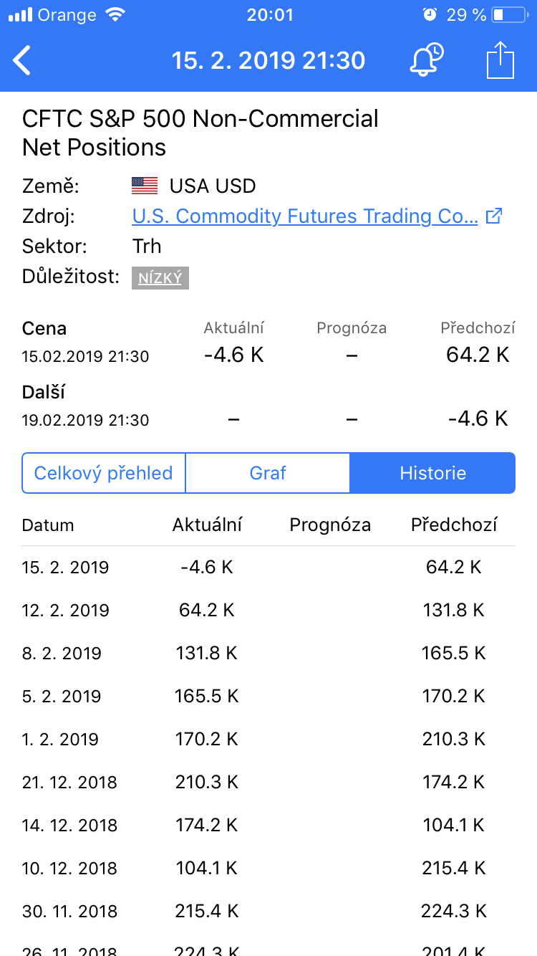Tap the share icon
Image resolution: width=537 pixels, height=956 pixels.
point(500,60)
